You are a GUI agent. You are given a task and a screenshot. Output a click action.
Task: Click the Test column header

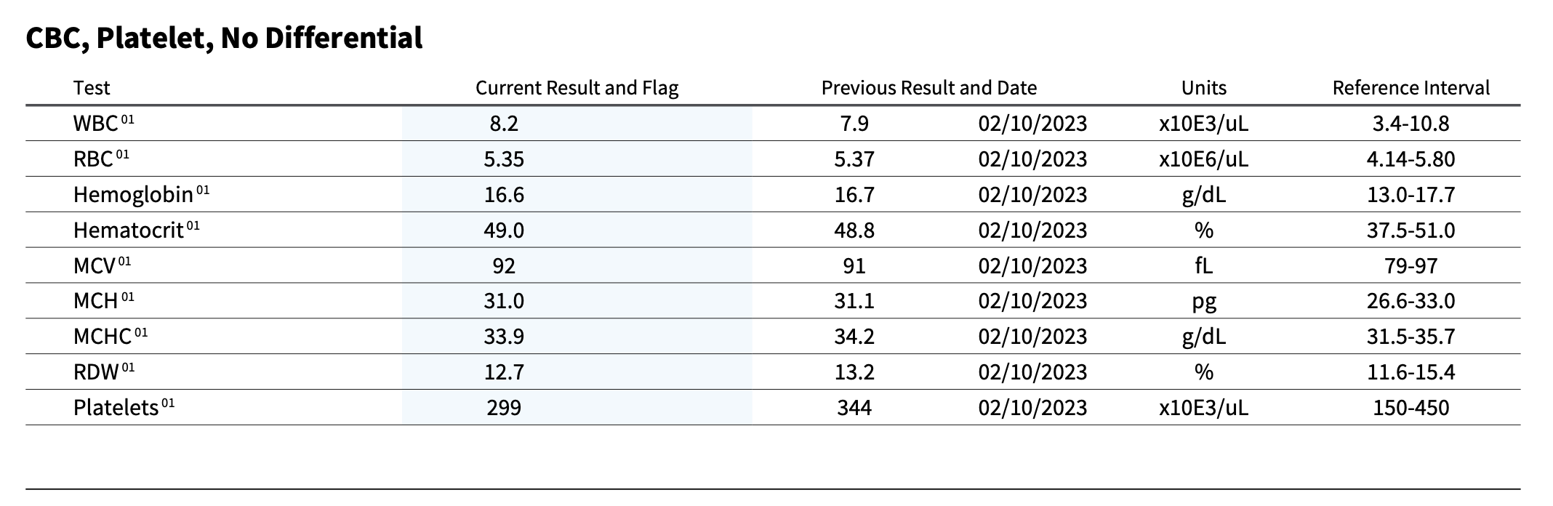[x=92, y=88]
